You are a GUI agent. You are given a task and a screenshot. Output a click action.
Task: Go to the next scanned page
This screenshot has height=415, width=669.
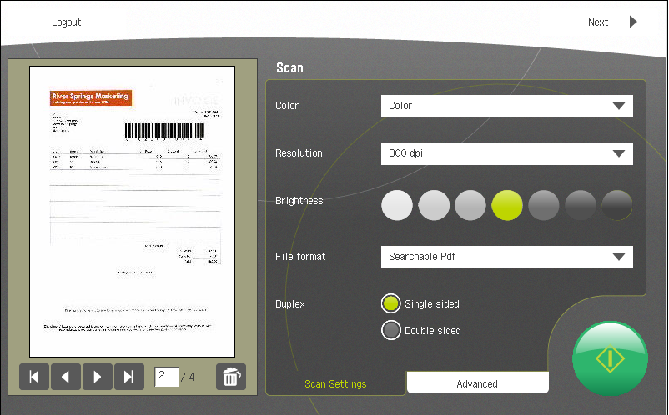[x=98, y=377]
